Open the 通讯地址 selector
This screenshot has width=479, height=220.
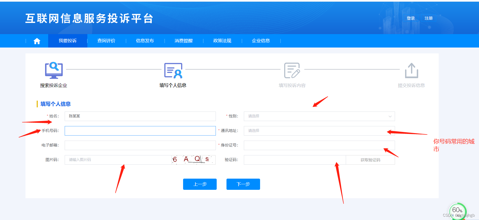(x=319, y=131)
